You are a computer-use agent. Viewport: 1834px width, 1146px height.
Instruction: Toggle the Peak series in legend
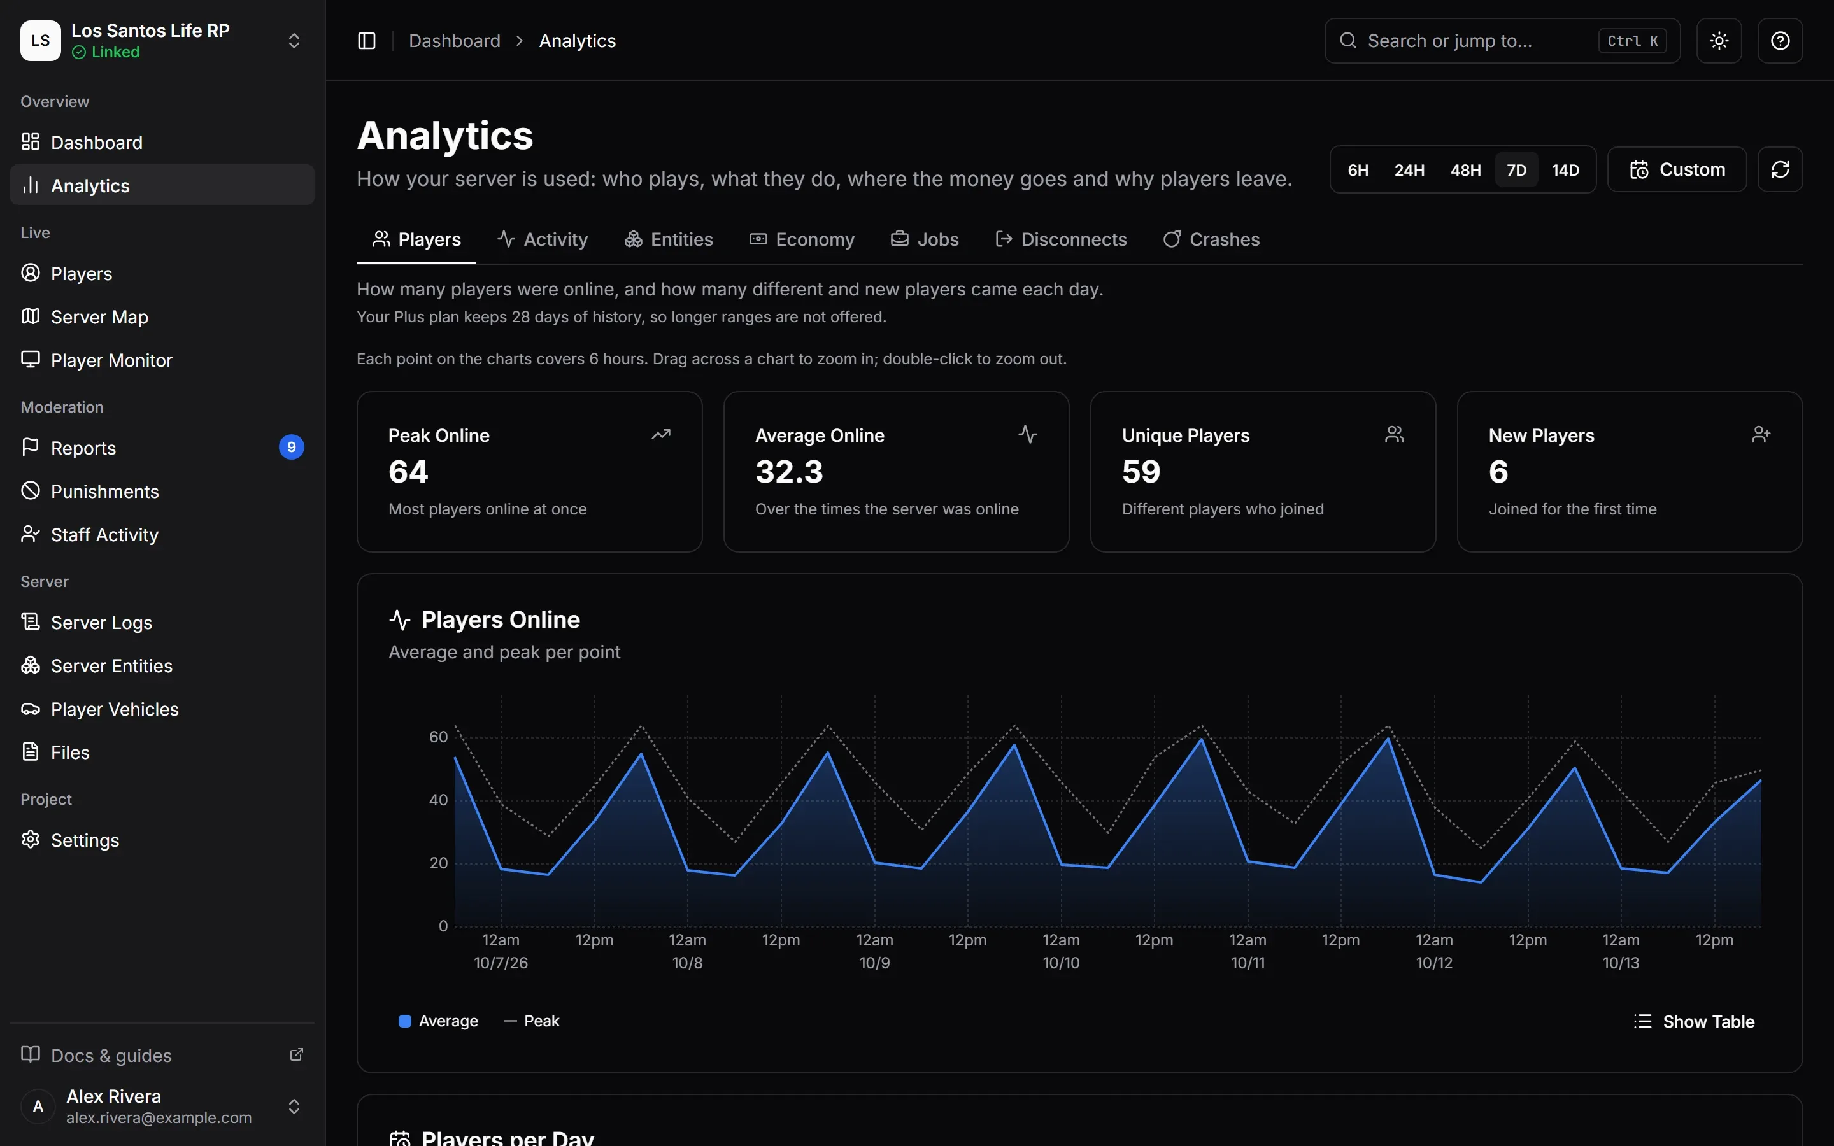pos(532,1021)
